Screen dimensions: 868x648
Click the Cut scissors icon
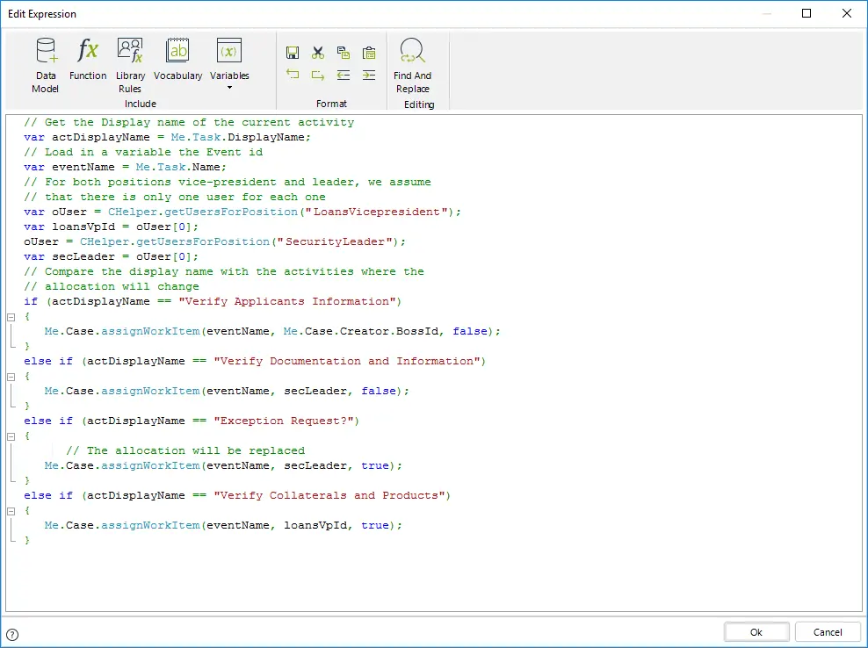[x=318, y=53]
